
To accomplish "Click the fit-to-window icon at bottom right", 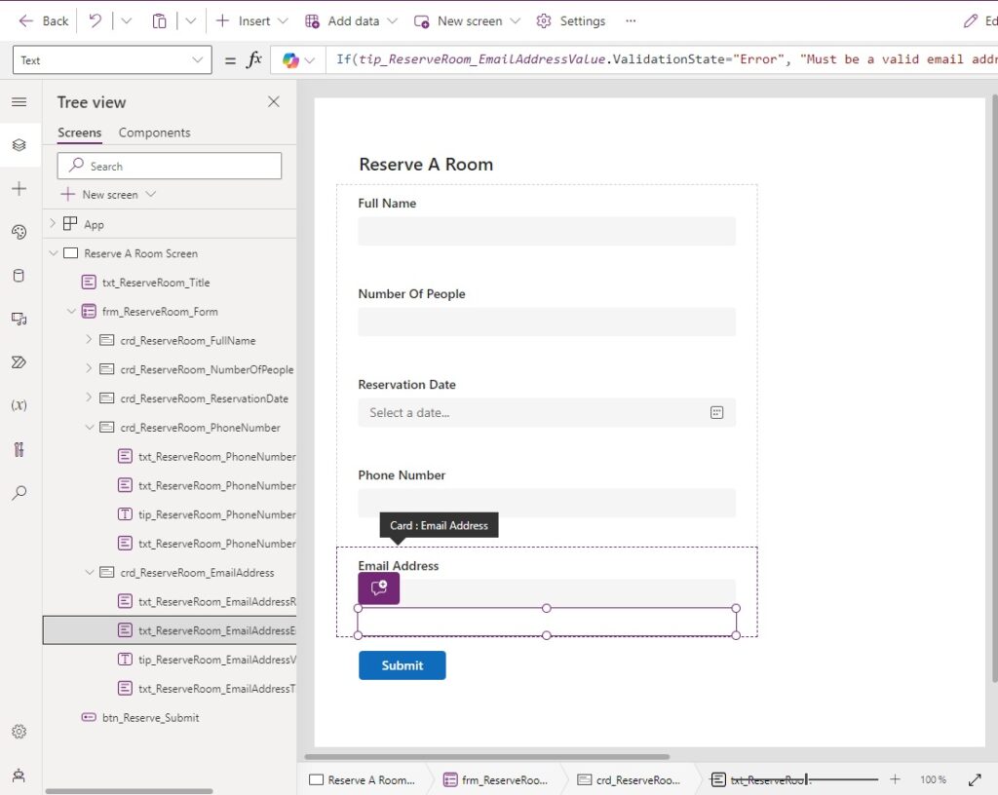I will click(x=975, y=779).
